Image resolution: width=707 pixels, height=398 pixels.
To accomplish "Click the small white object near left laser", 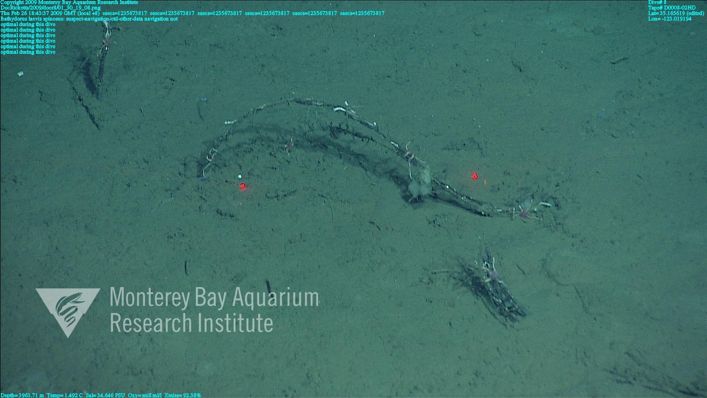I will point(240,177).
